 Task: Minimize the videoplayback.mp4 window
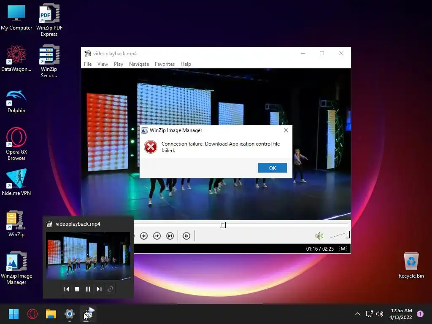coord(303,53)
